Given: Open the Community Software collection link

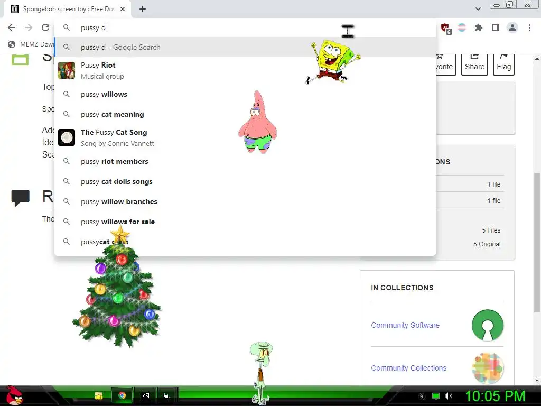Looking at the screenshot, I should click(x=405, y=325).
